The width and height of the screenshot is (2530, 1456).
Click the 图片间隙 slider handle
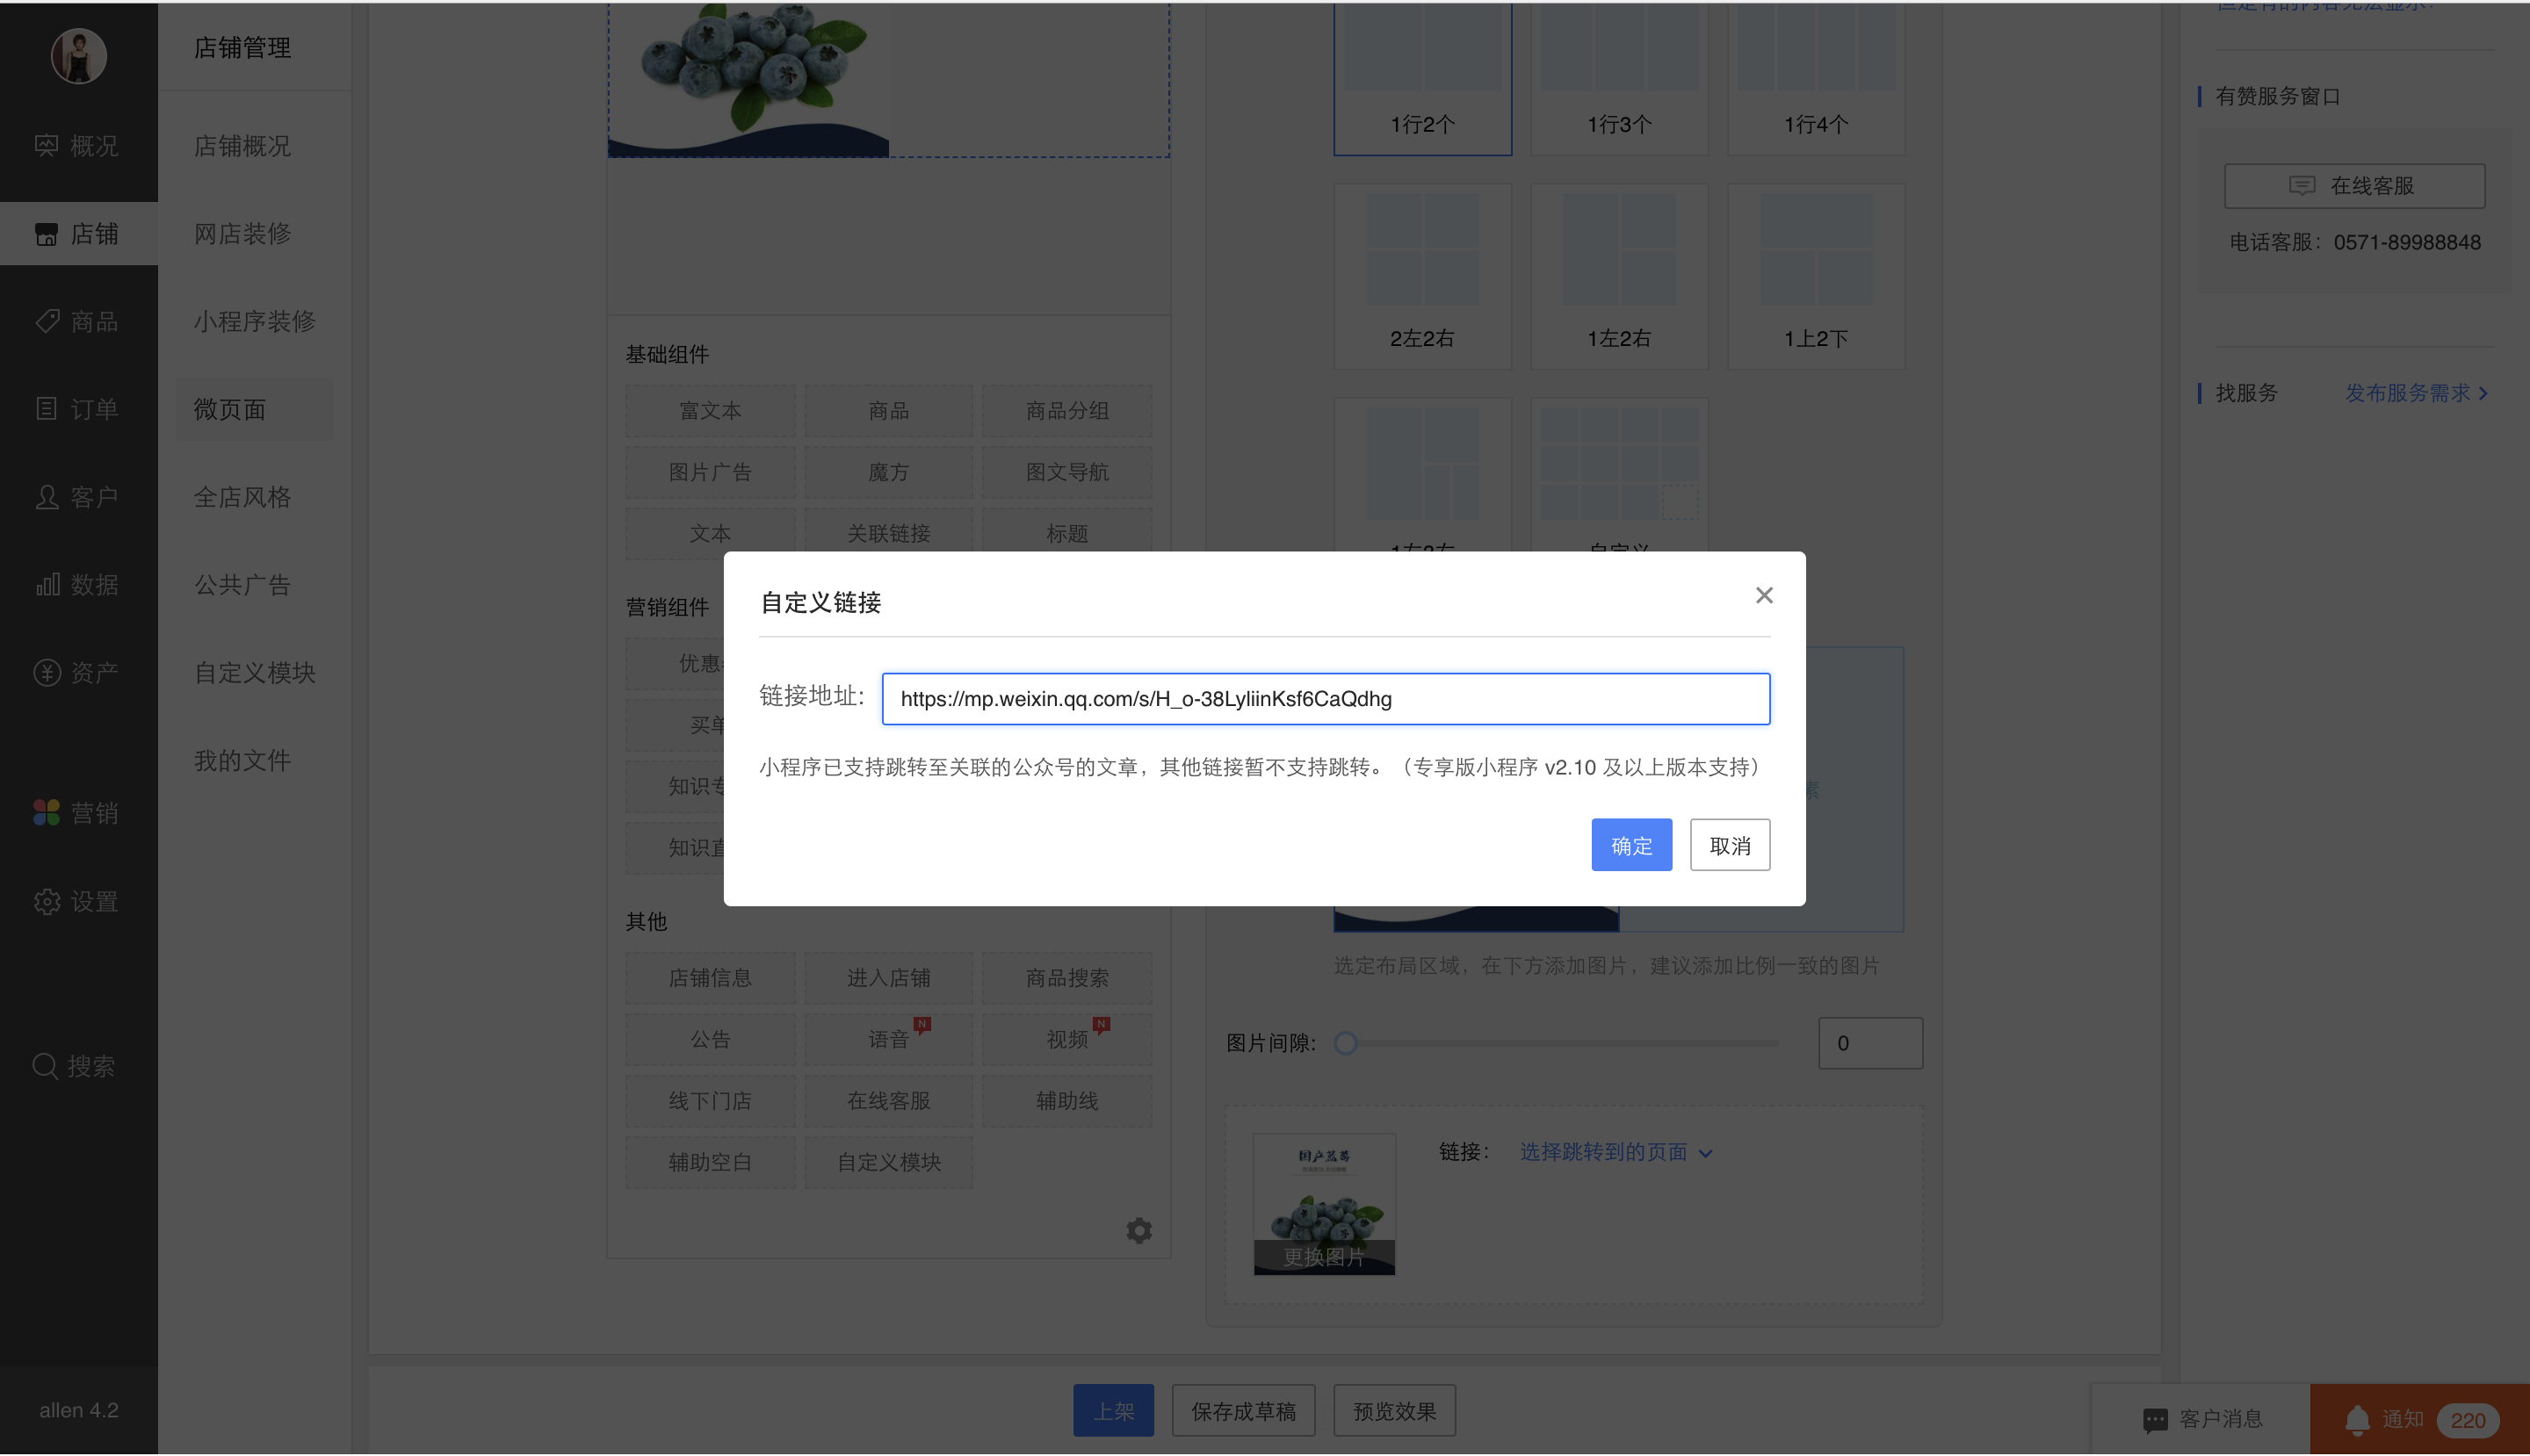pyautogui.click(x=1346, y=1043)
